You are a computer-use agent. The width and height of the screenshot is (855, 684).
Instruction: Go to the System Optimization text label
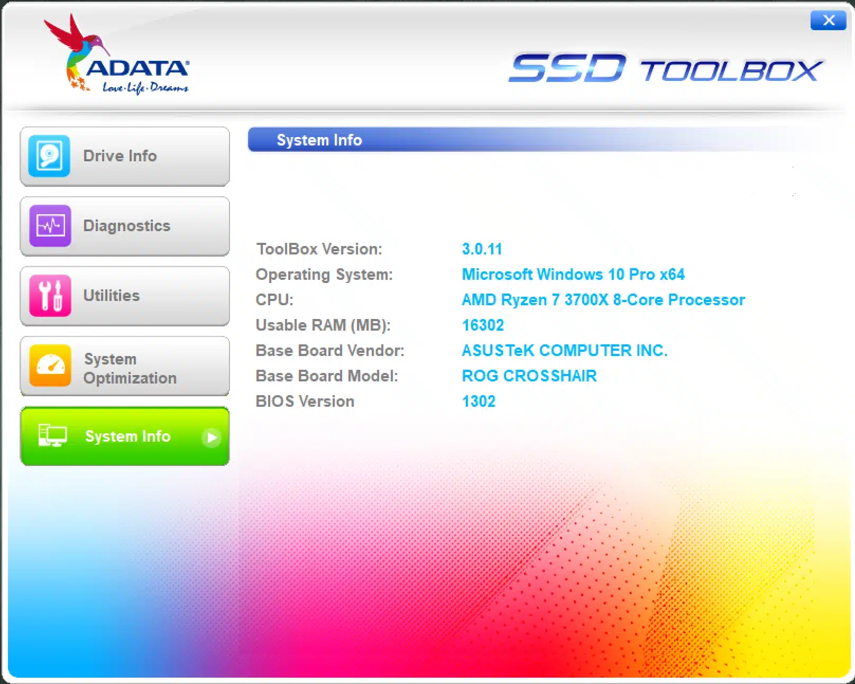pyautogui.click(x=130, y=368)
